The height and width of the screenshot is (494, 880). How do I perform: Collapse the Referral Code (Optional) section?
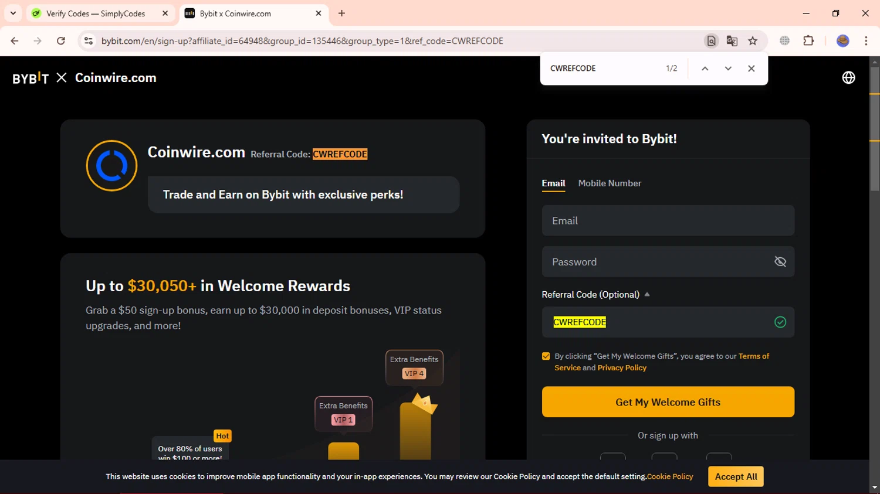coord(647,295)
